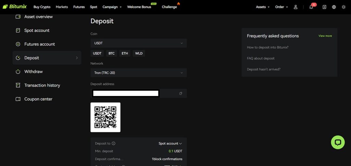Image resolution: width=351 pixels, height=166 pixels.
Task: Click the Coupon center icon
Action: coord(18,99)
